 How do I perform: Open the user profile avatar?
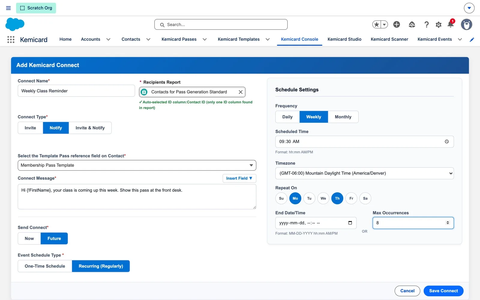coord(466,25)
